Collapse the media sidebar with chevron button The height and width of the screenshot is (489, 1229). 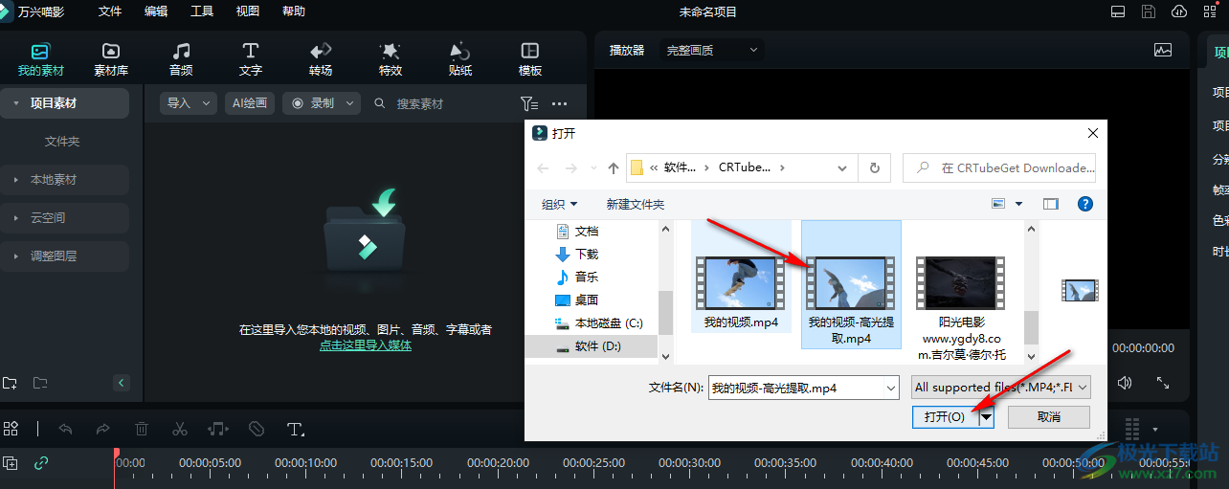coord(122,383)
